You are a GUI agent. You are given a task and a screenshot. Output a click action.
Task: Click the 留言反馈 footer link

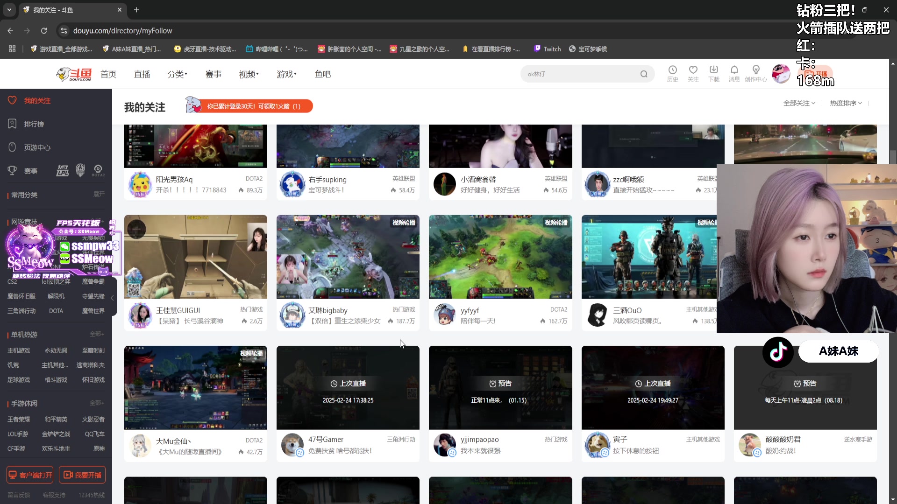click(19, 495)
